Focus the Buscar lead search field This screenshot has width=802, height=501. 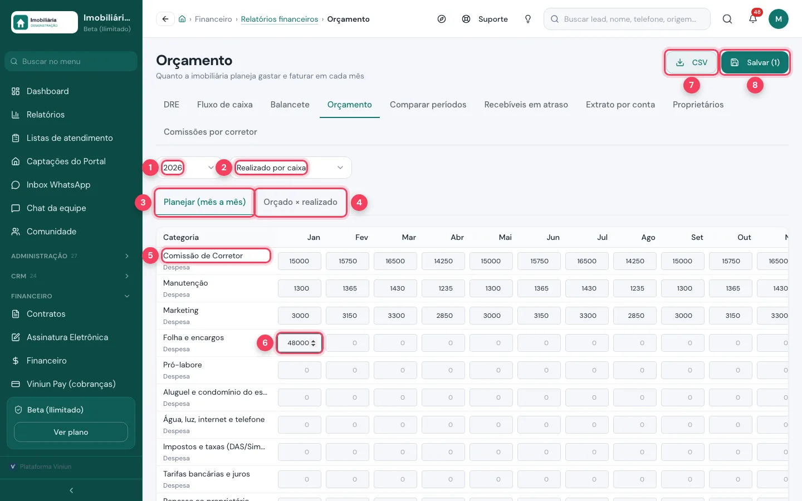point(627,19)
